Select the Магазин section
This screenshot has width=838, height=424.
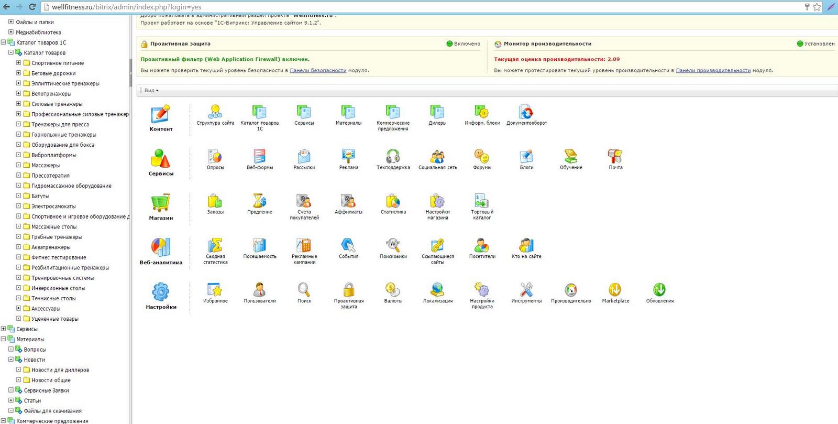[x=161, y=207]
